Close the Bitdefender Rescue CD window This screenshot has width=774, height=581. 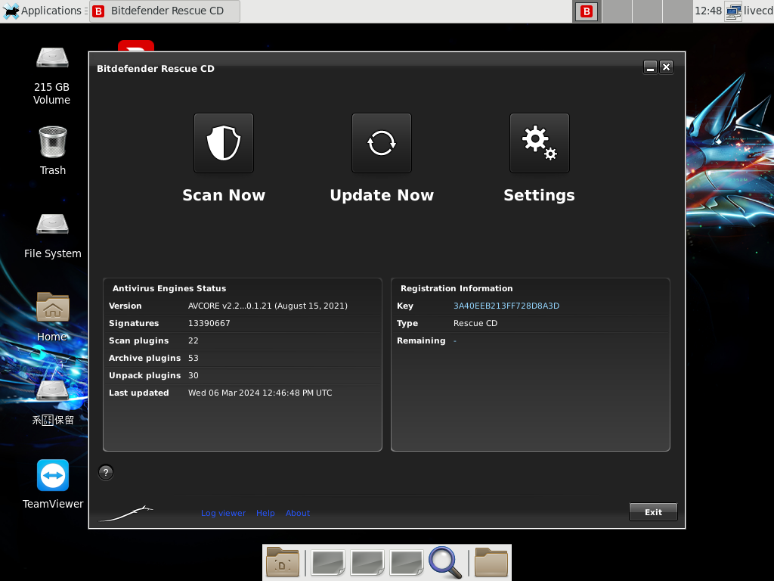pyautogui.click(x=667, y=67)
